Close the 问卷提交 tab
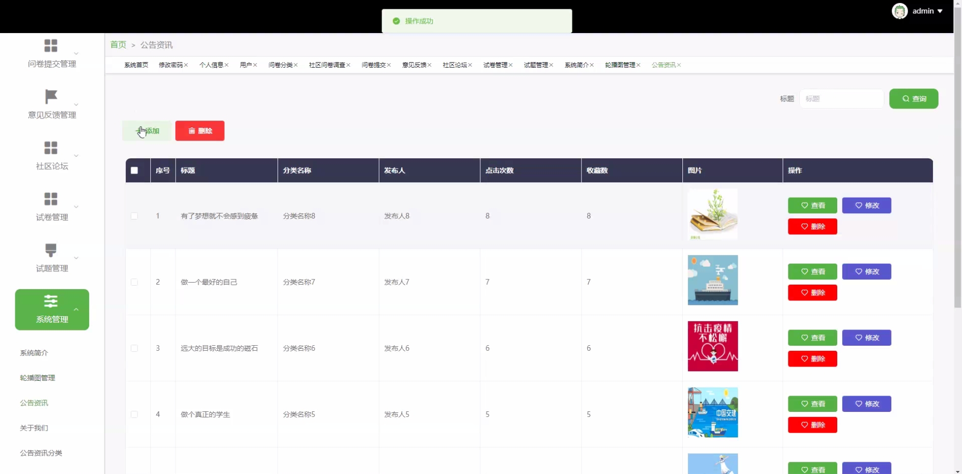The width and height of the screenshot is (962, 474). coord(389,65)
